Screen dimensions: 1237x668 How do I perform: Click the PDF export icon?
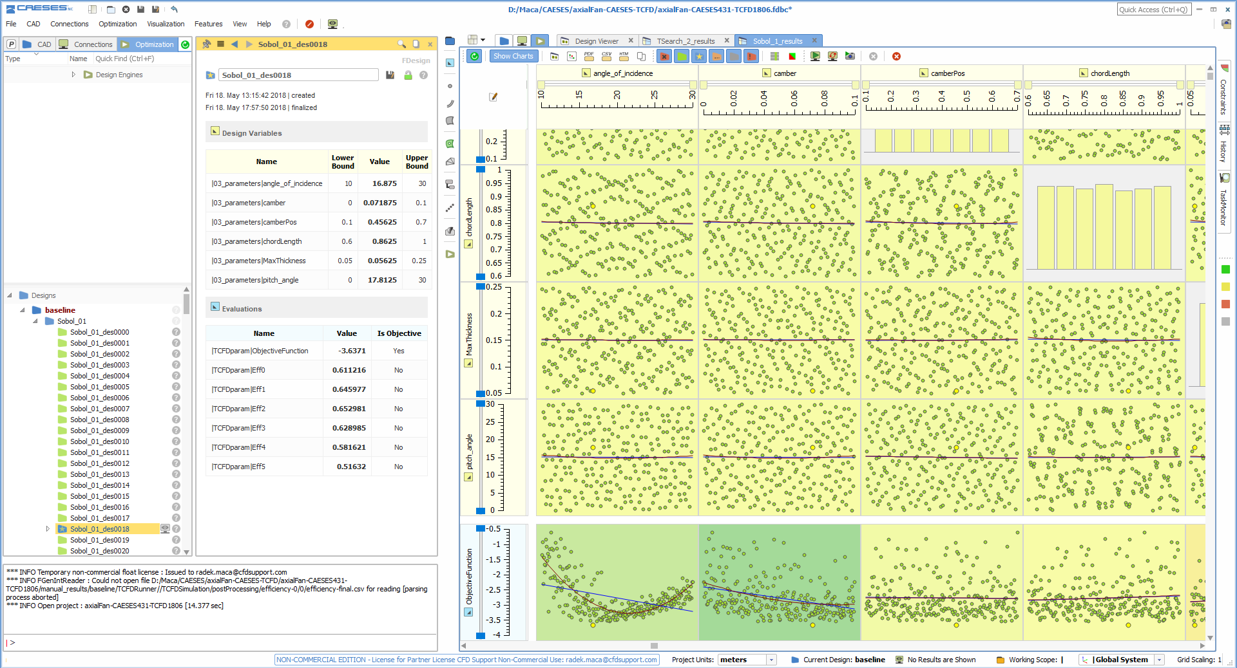click(589, 56)
